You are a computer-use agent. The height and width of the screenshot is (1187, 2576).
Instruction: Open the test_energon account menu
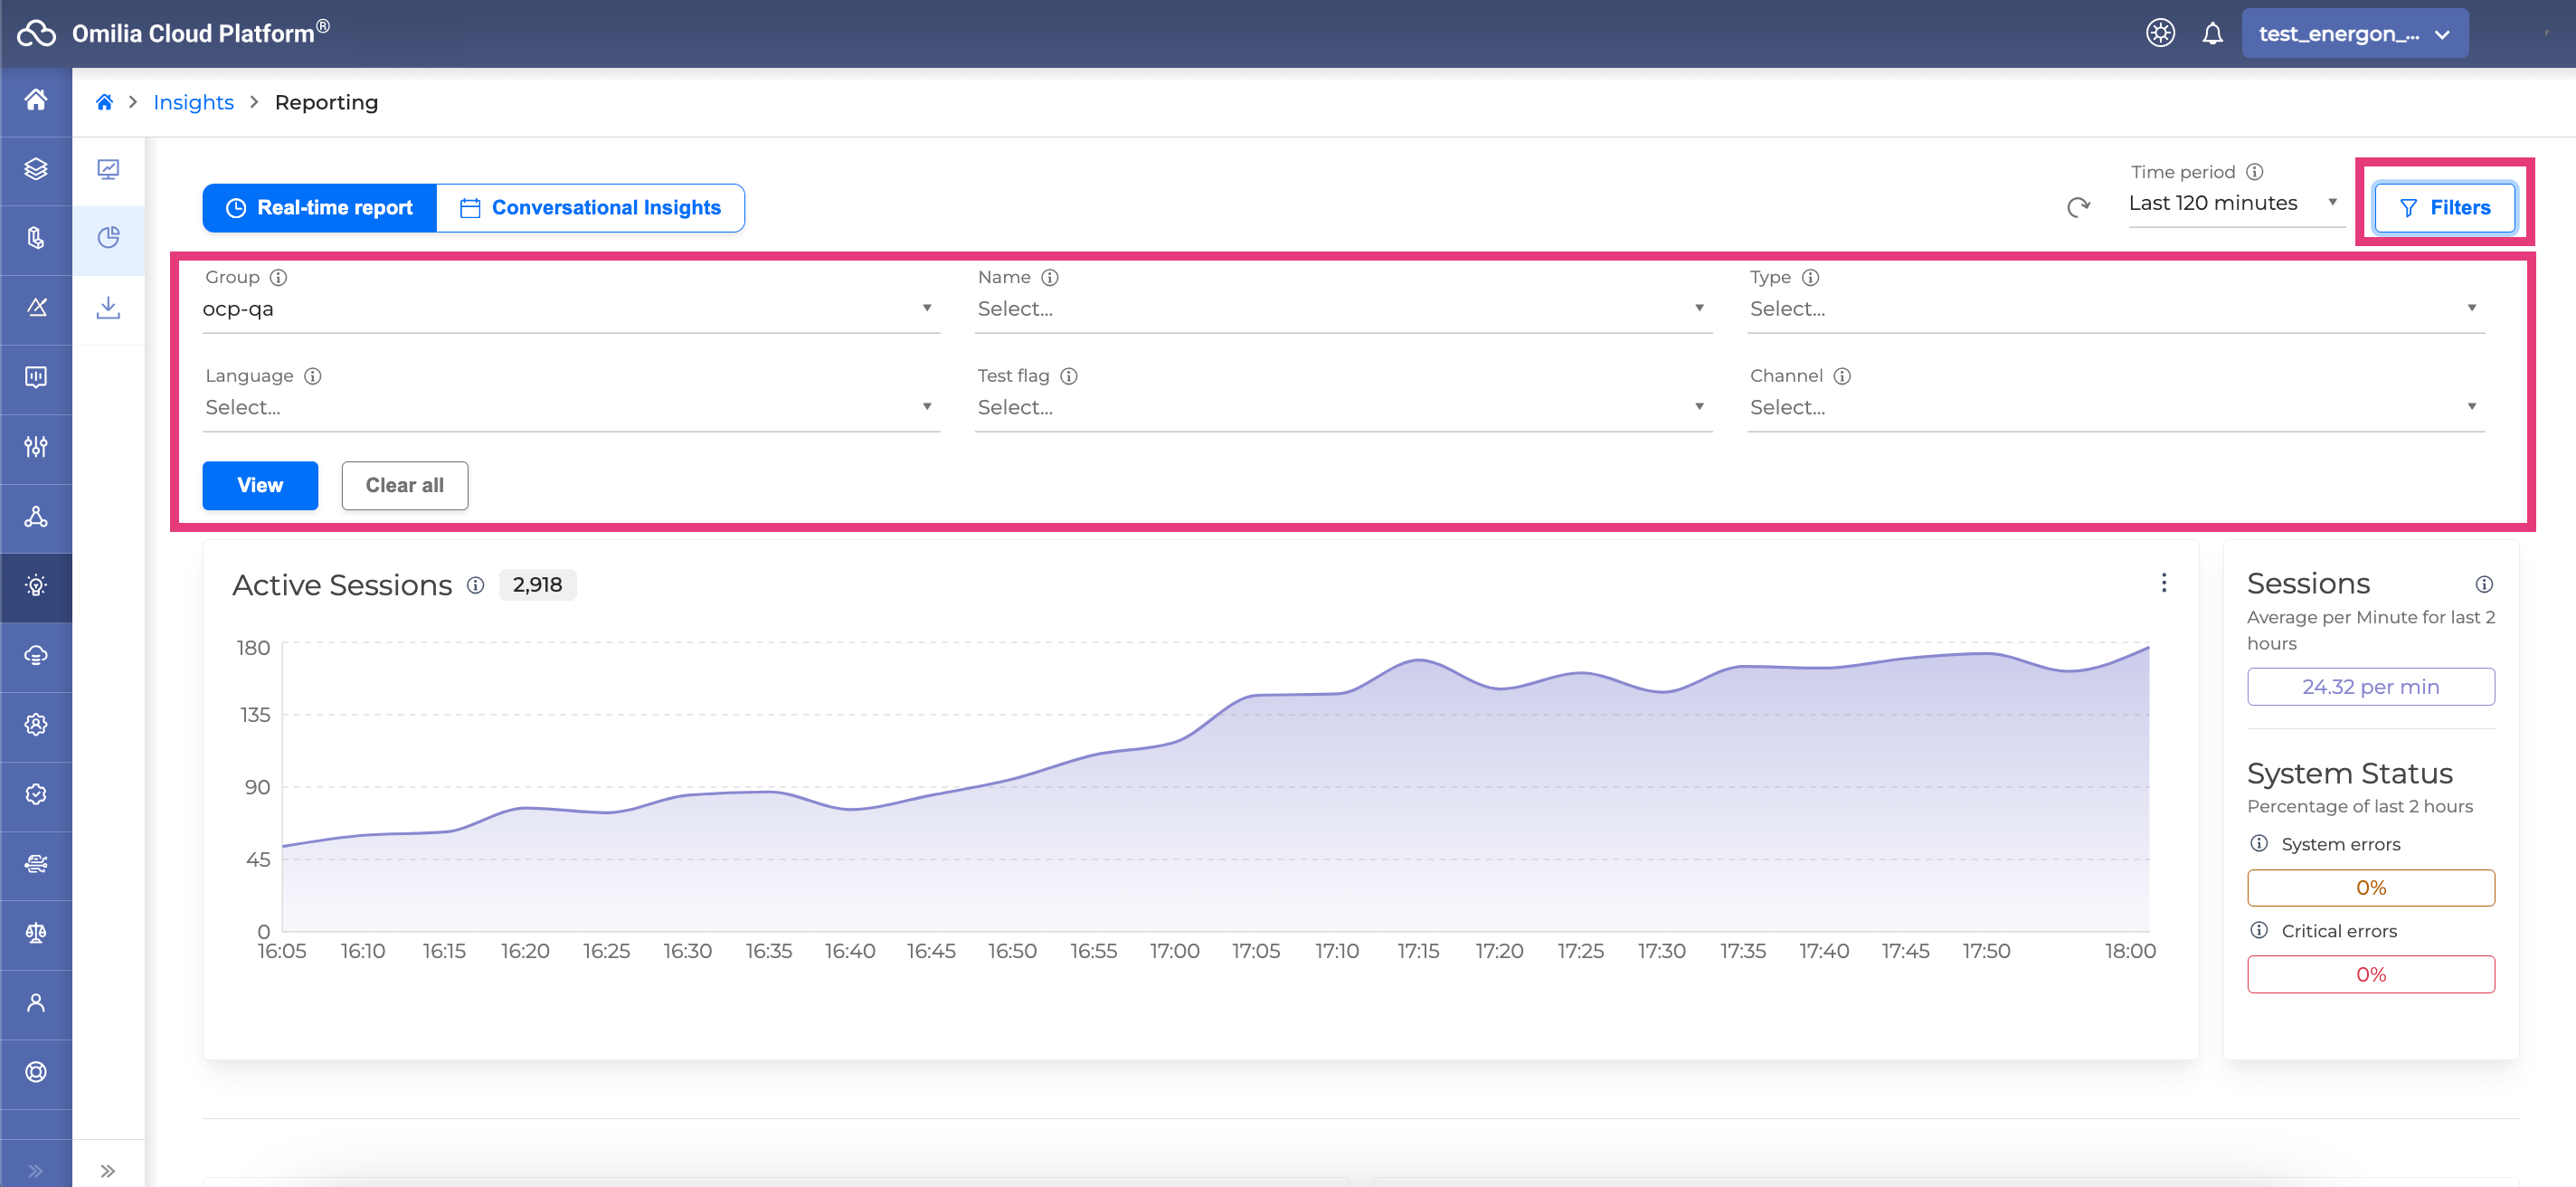point(2354,34)
